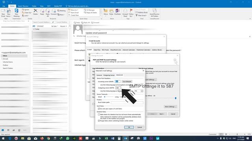Click Use Defaults button

point(127,81)
